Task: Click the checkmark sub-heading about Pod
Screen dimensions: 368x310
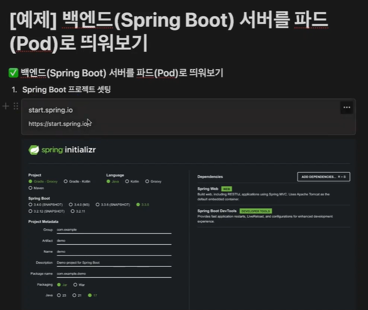Action: (x=122, y=73)
